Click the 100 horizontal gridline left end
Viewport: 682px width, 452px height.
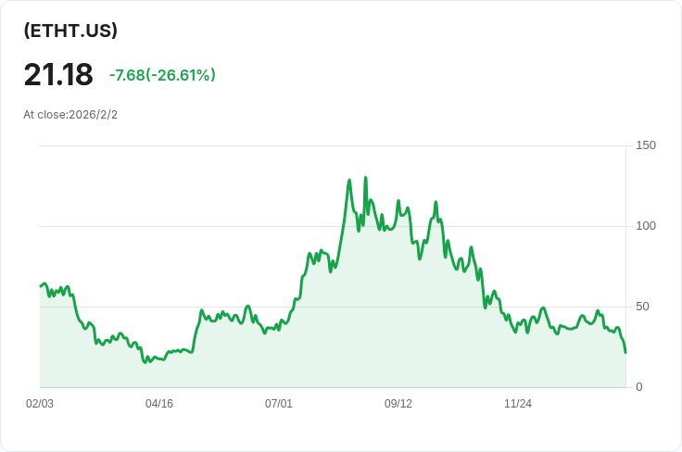(x=43, y=226)
